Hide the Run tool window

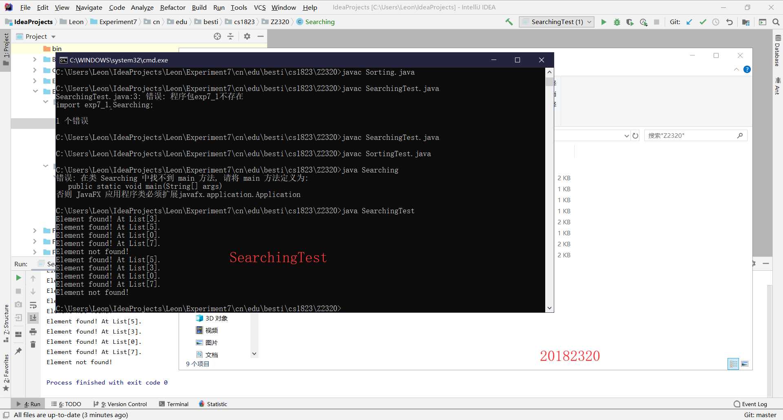pos(766,264)
